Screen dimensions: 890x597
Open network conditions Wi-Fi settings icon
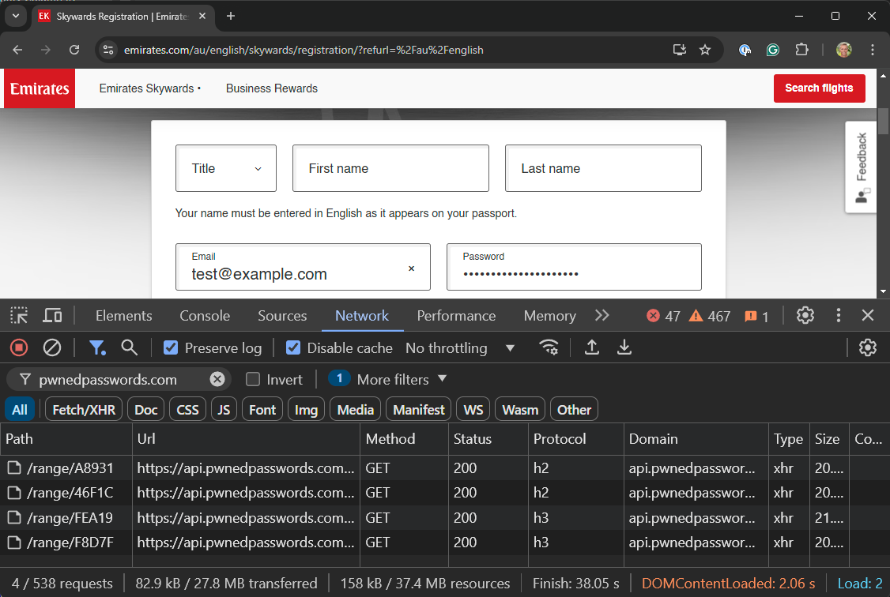pos(549,347)
